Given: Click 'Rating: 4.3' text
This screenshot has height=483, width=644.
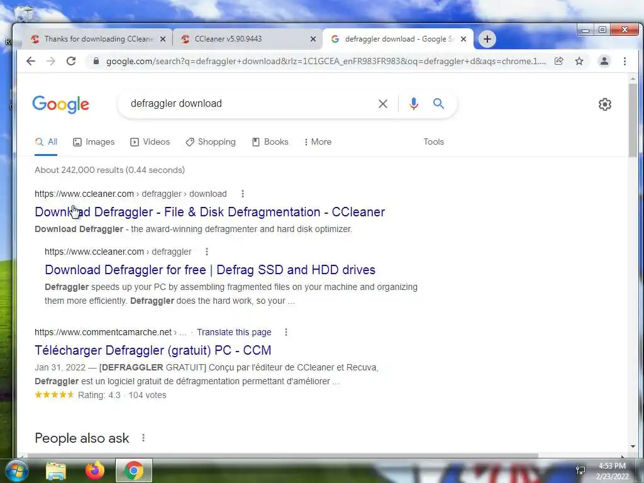Looking at the screenshot, I should coord(99,395).
